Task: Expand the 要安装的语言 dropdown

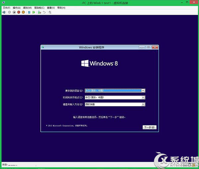Action: [143, 91]
